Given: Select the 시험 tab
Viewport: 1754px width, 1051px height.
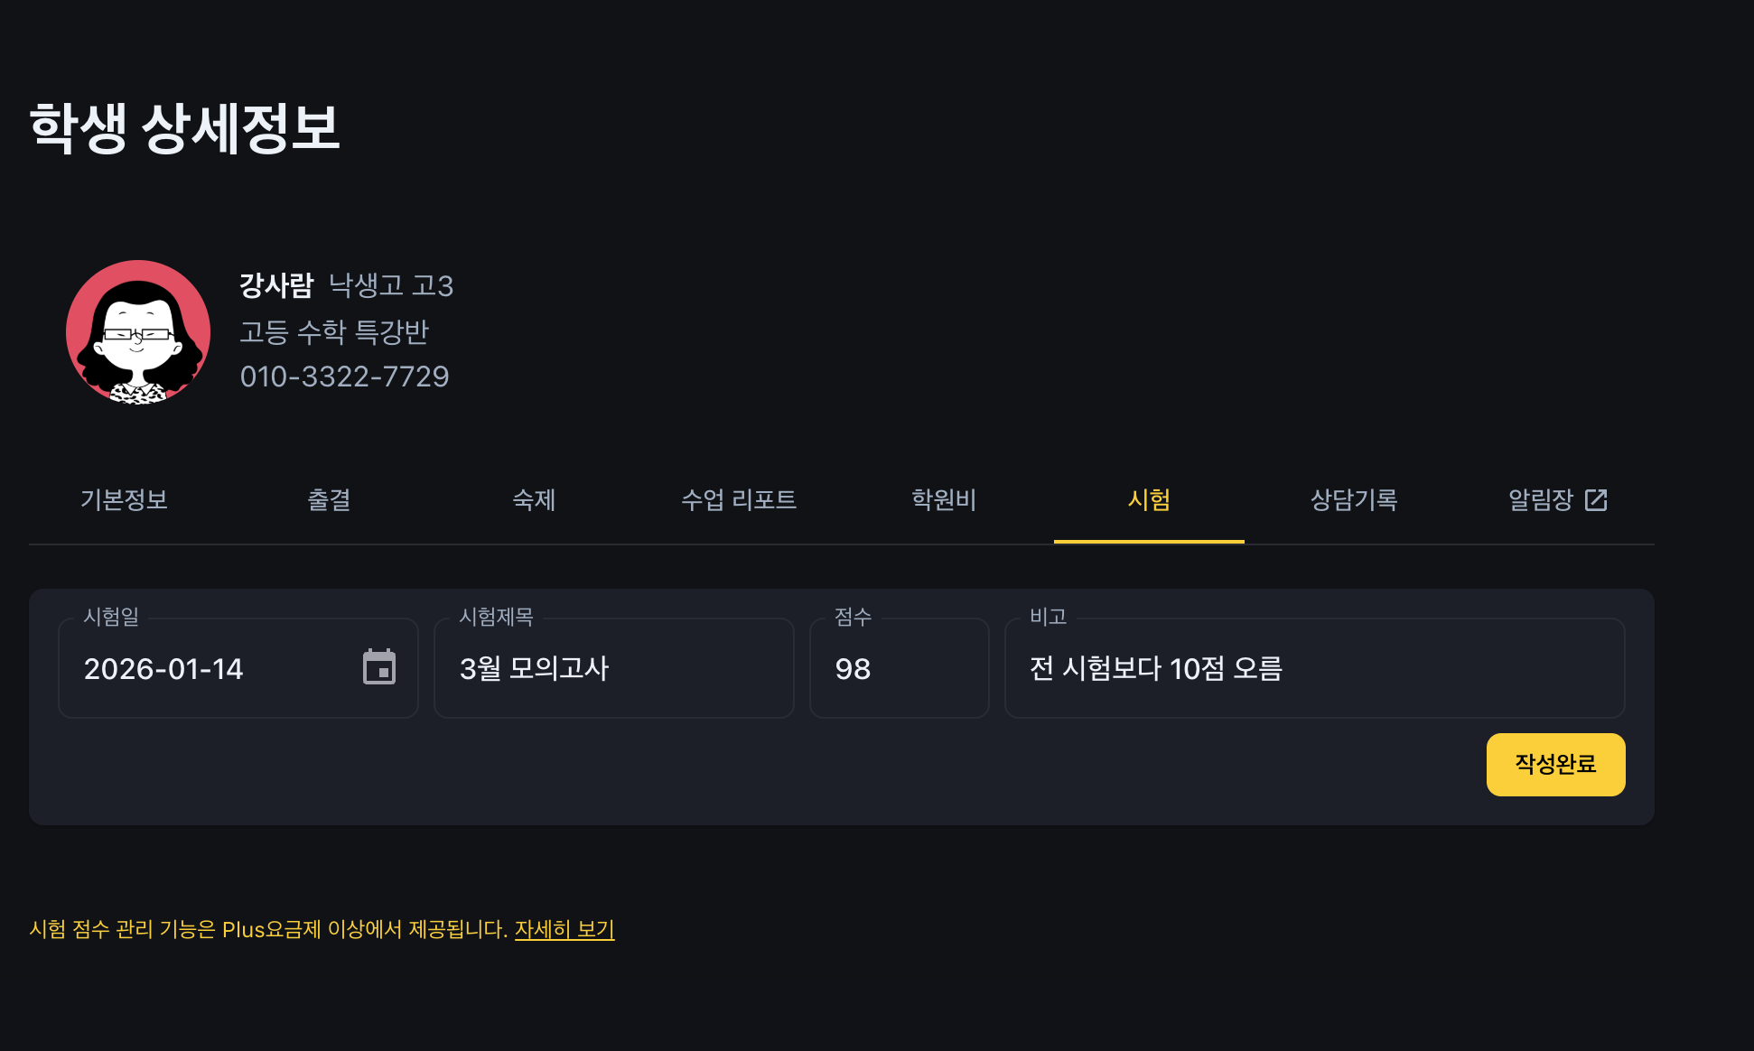Looking at the screenshot, I should point(1149,500).
